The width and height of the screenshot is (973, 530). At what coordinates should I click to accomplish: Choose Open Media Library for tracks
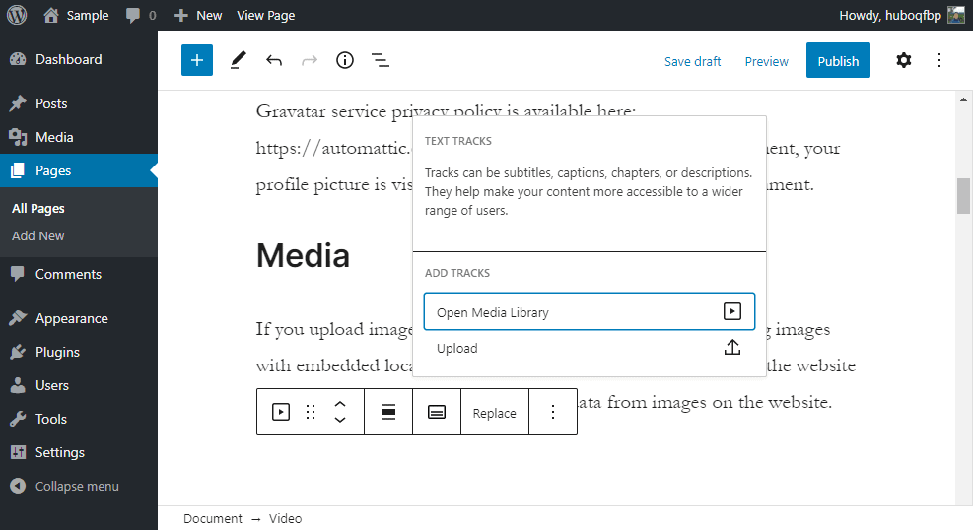click(x=589, y=311)
